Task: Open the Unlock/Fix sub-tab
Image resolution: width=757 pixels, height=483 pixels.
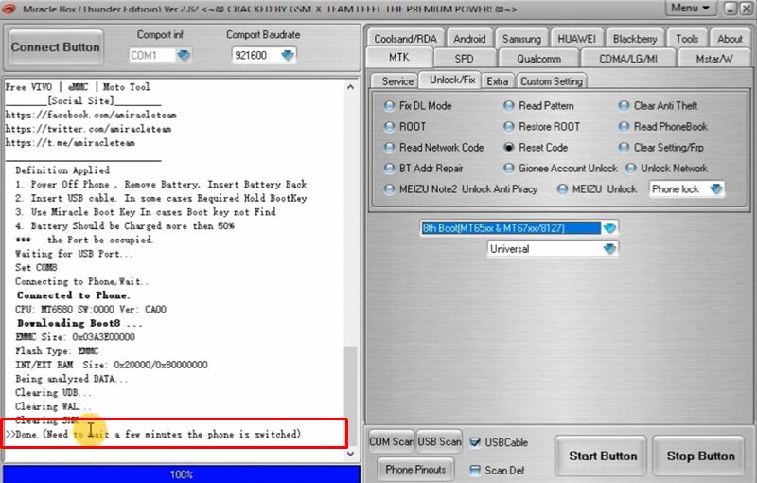Action: pos(452,80)
